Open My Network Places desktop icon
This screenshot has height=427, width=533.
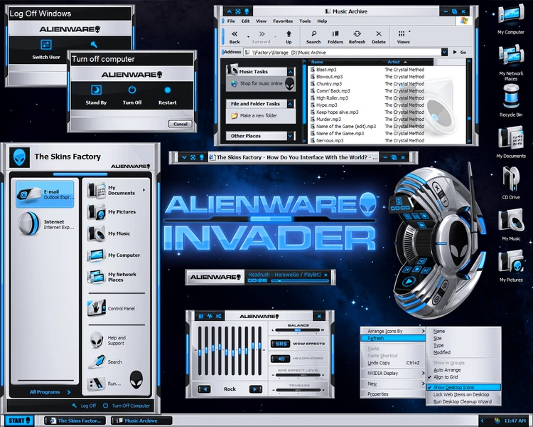tap(511, 62)
